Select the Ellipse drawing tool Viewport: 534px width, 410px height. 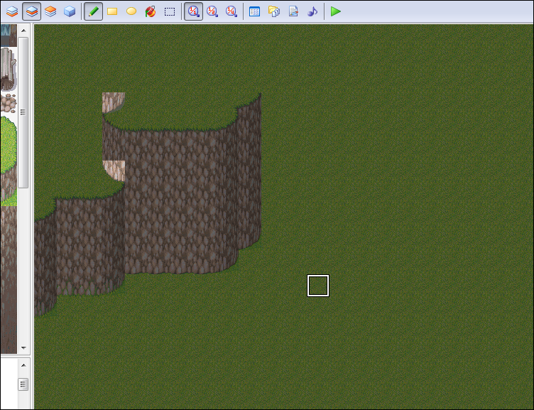pyautogui.click(x=131, y=11)
